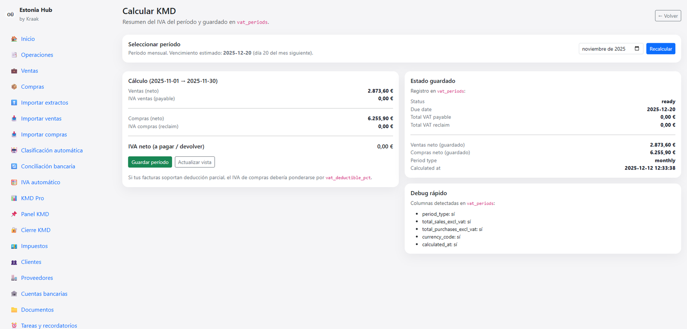Image resolution: width=687 pixels, height=329 pixels.
Task: Click the upload icon for Importar extractos
Action: [x=14, y=103]
